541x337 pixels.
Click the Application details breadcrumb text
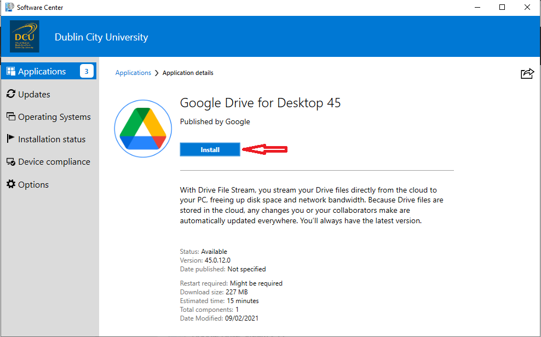188,73
